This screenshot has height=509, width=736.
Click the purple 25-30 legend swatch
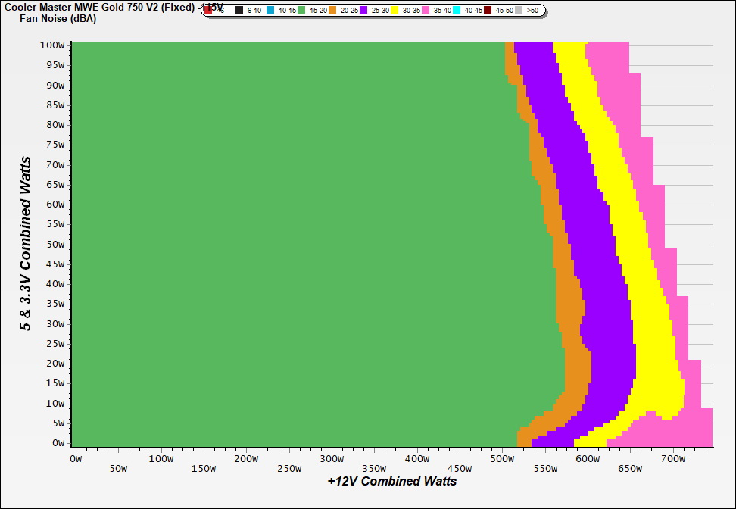point(363,11)
